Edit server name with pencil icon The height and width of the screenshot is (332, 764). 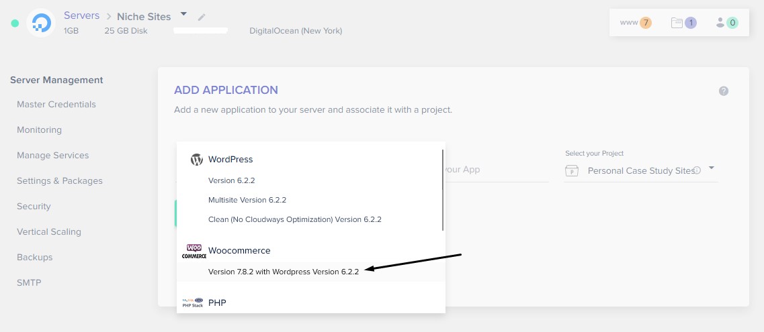(202, 17)
